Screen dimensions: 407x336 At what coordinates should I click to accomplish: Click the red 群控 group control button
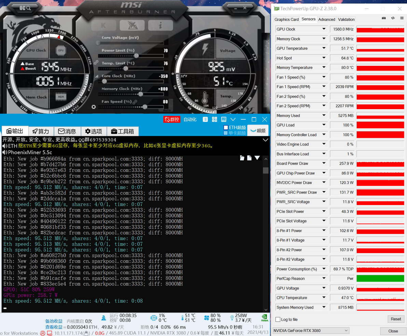point(172,119)
